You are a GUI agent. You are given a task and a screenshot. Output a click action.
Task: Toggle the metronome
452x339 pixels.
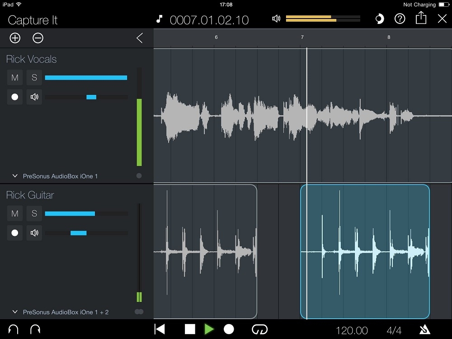424,329
